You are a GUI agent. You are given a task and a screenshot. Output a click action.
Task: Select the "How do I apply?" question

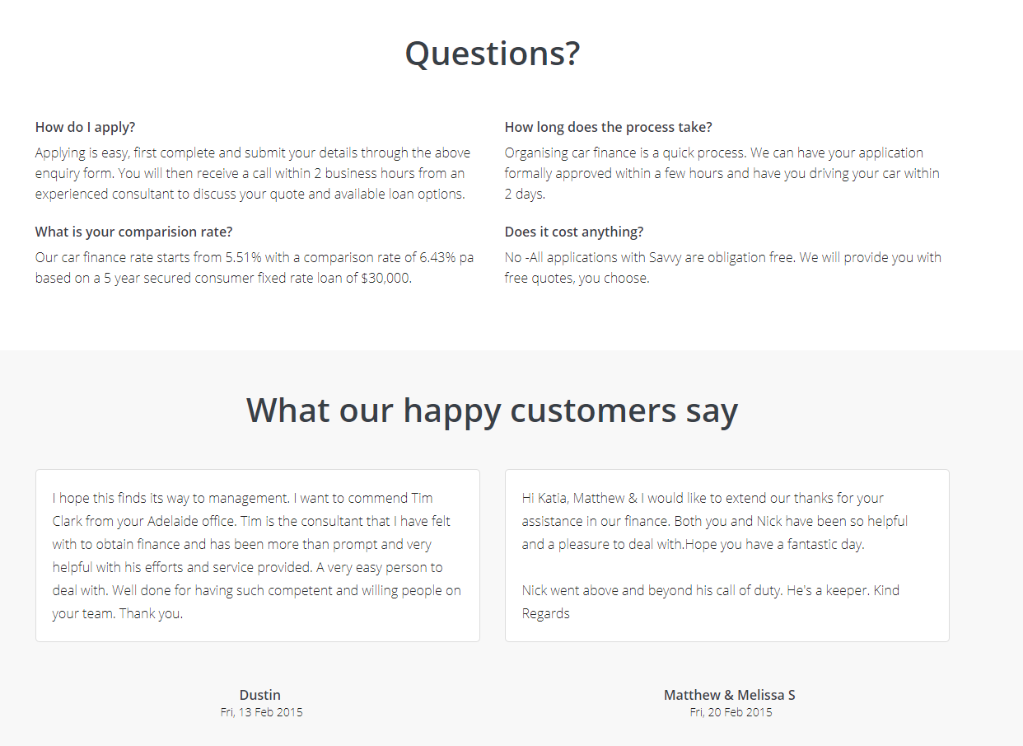point(86,127)
